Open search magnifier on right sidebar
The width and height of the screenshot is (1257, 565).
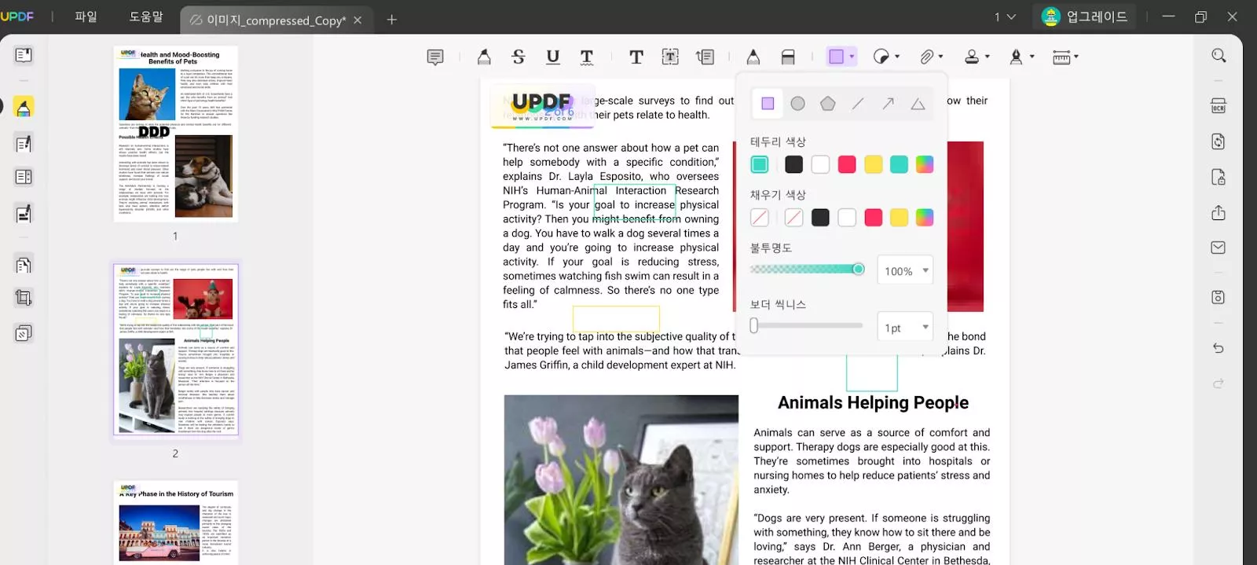click(1219, 56)
